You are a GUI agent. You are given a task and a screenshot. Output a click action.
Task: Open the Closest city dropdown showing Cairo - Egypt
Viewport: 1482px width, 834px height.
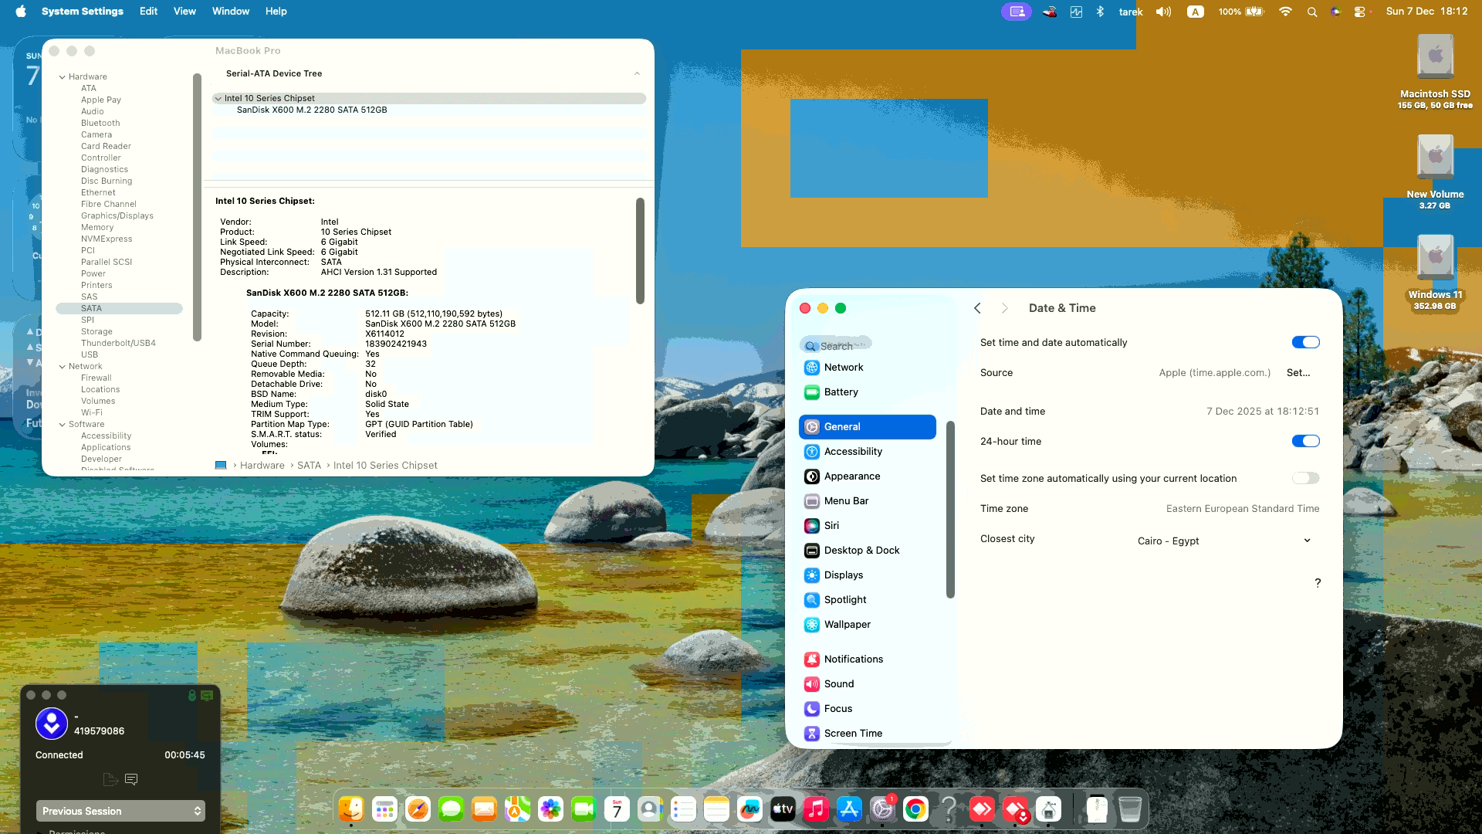tap(1225, 541)
